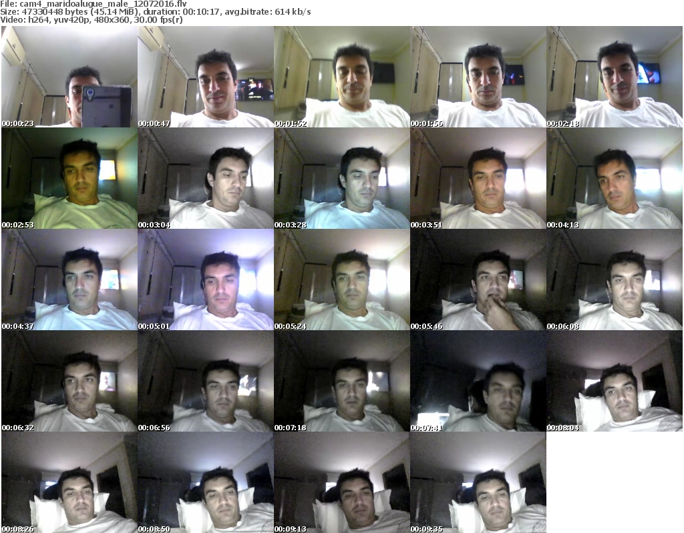This screenshot has height=533, width=684.
Task: Choose the frame stamped 00:03:04
Action: click(x=206, y=178)
